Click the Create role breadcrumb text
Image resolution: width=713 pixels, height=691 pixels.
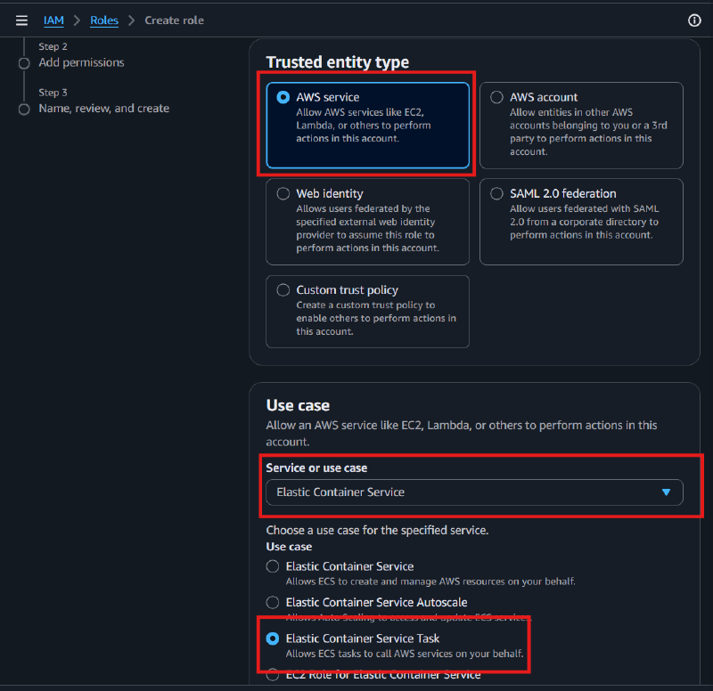click(x=174, y=20)
